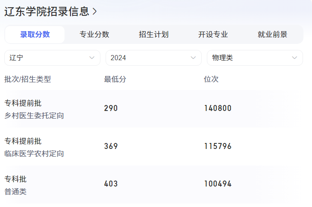Expand the 2024 year dropdown
This screenshot has width=312, height=207.
click(153, 58)
